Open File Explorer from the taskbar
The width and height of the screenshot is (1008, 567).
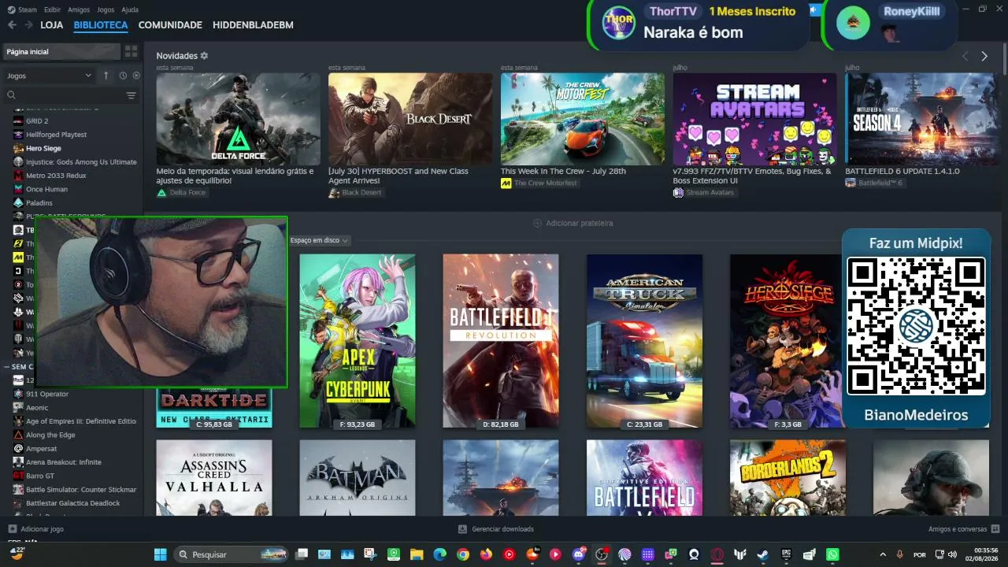[417, 554]
